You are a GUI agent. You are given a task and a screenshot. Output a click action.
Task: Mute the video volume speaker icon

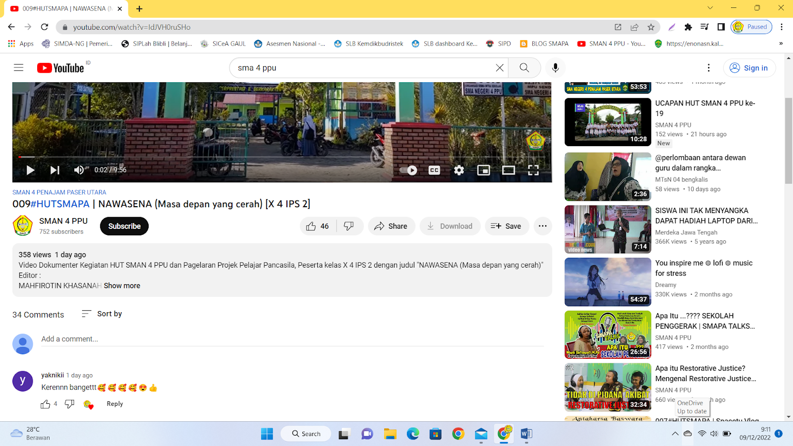click(79, 170)
